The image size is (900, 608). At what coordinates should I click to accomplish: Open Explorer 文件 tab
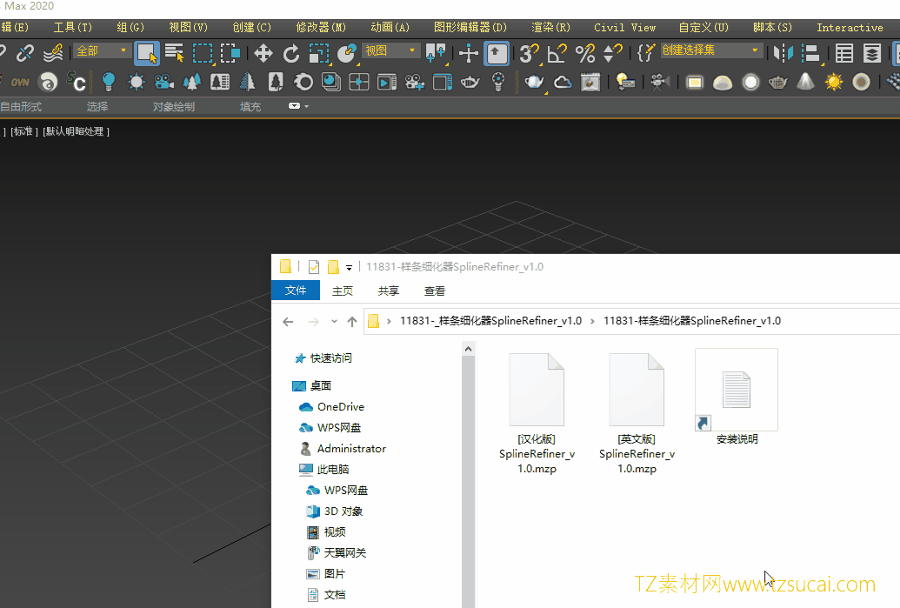point(296,291)
